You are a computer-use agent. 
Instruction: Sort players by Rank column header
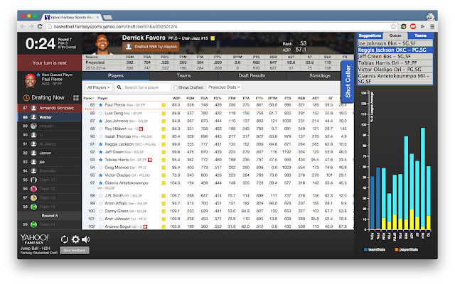tap(87, 98)
